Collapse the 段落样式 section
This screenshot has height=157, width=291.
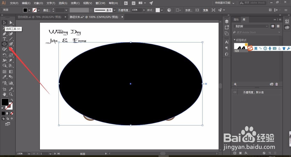[235, 40]
